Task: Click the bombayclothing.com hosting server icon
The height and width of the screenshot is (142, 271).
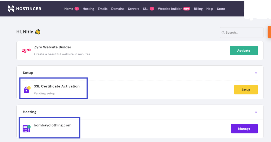Action: [27, 129]
